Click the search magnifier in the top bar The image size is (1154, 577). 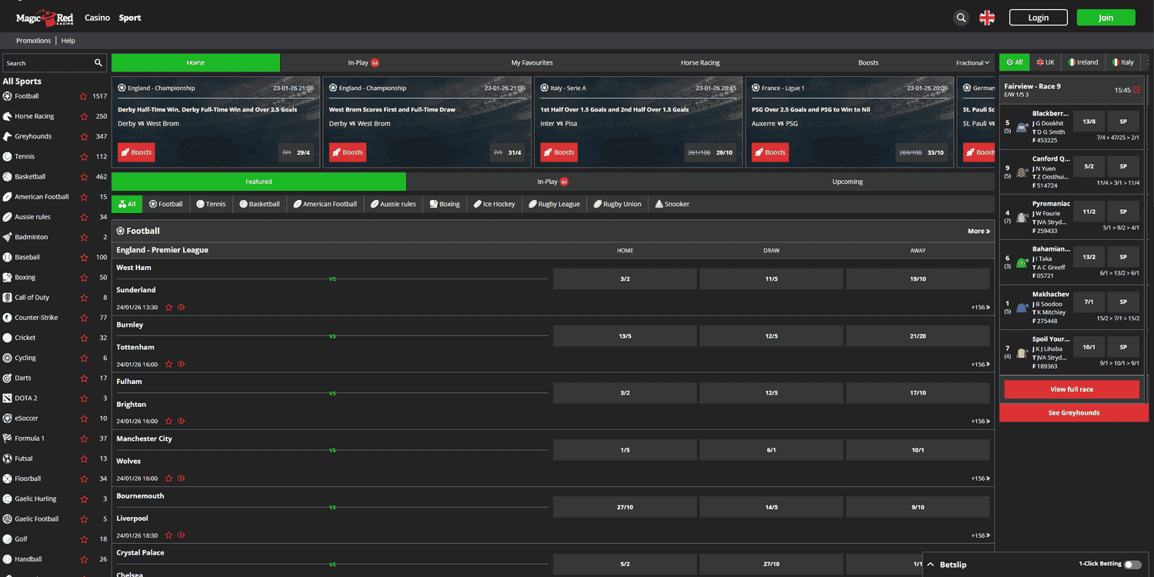click(x=961, y=17)
